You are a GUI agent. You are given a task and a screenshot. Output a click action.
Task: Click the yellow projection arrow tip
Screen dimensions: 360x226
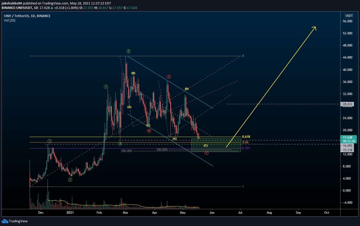(315, 27)
